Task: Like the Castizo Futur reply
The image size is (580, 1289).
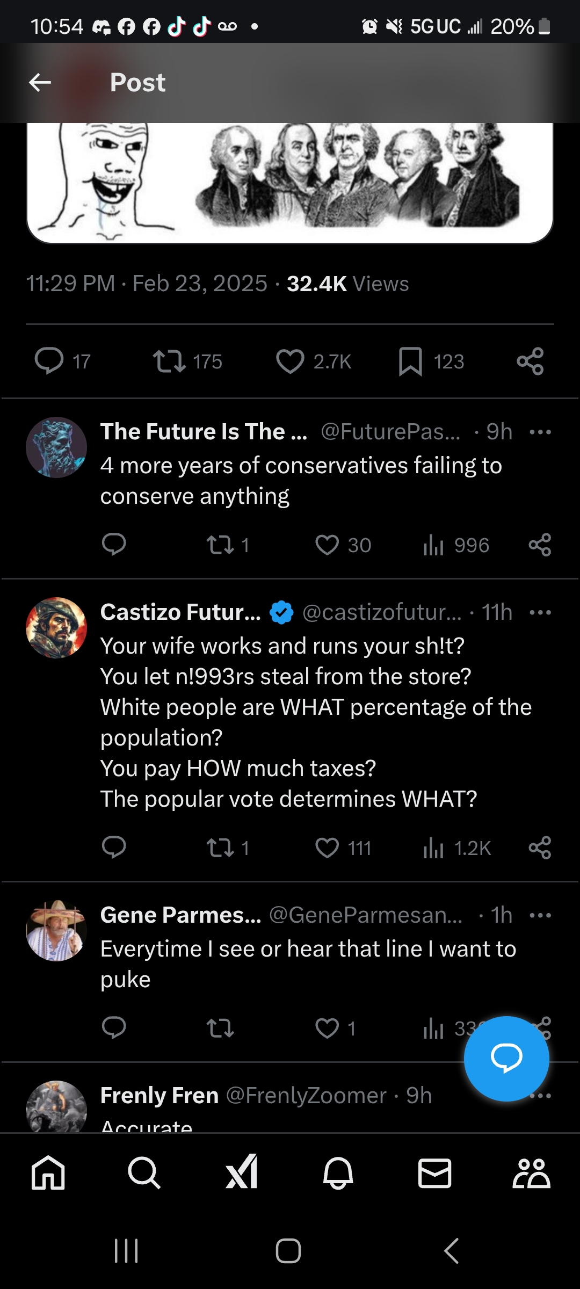Action: [x=327, y=848]
